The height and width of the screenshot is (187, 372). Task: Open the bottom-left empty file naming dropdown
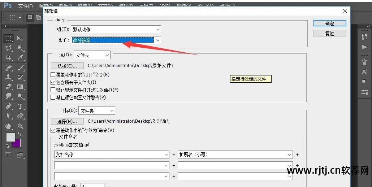[x=112, y=176]
